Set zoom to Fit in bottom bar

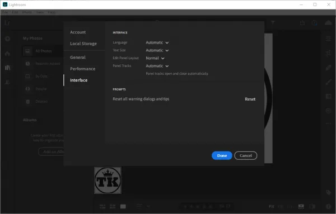pos(272,206)
